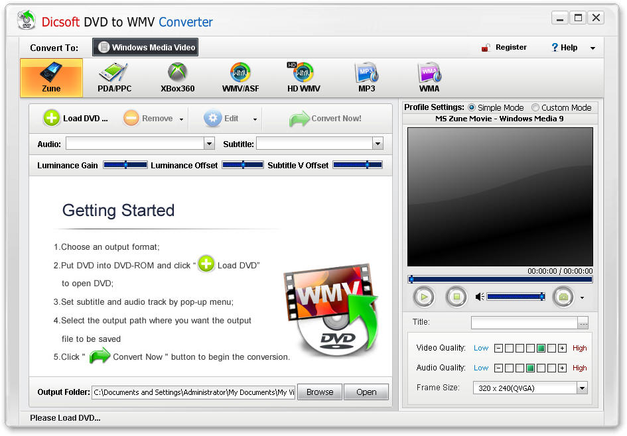
Task: Click into the Title input field
Action: (x=524, y=323)
